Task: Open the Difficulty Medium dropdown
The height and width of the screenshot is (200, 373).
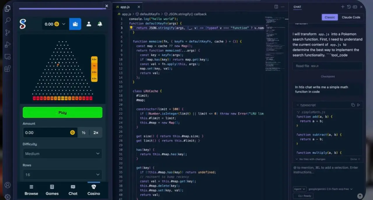Action: [62, 153]
